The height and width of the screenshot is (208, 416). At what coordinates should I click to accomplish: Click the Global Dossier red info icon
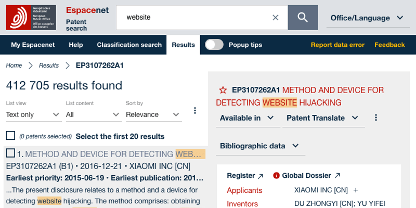coord(276,176)
